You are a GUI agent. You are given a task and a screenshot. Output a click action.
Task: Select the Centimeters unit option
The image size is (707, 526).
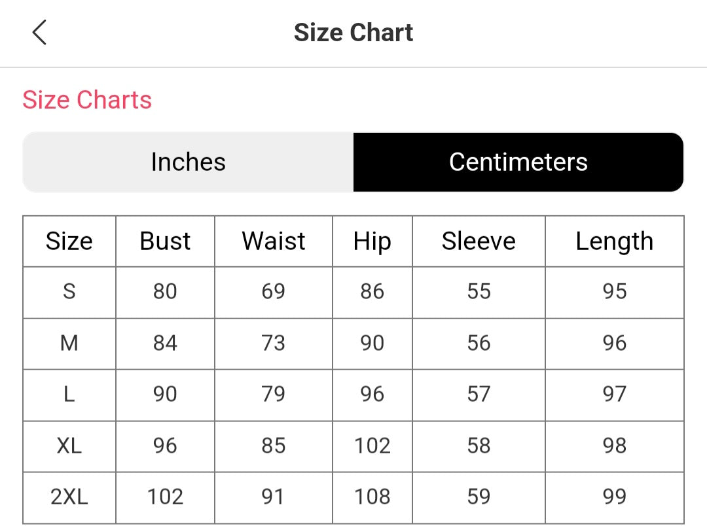click(x=518, y=162)
